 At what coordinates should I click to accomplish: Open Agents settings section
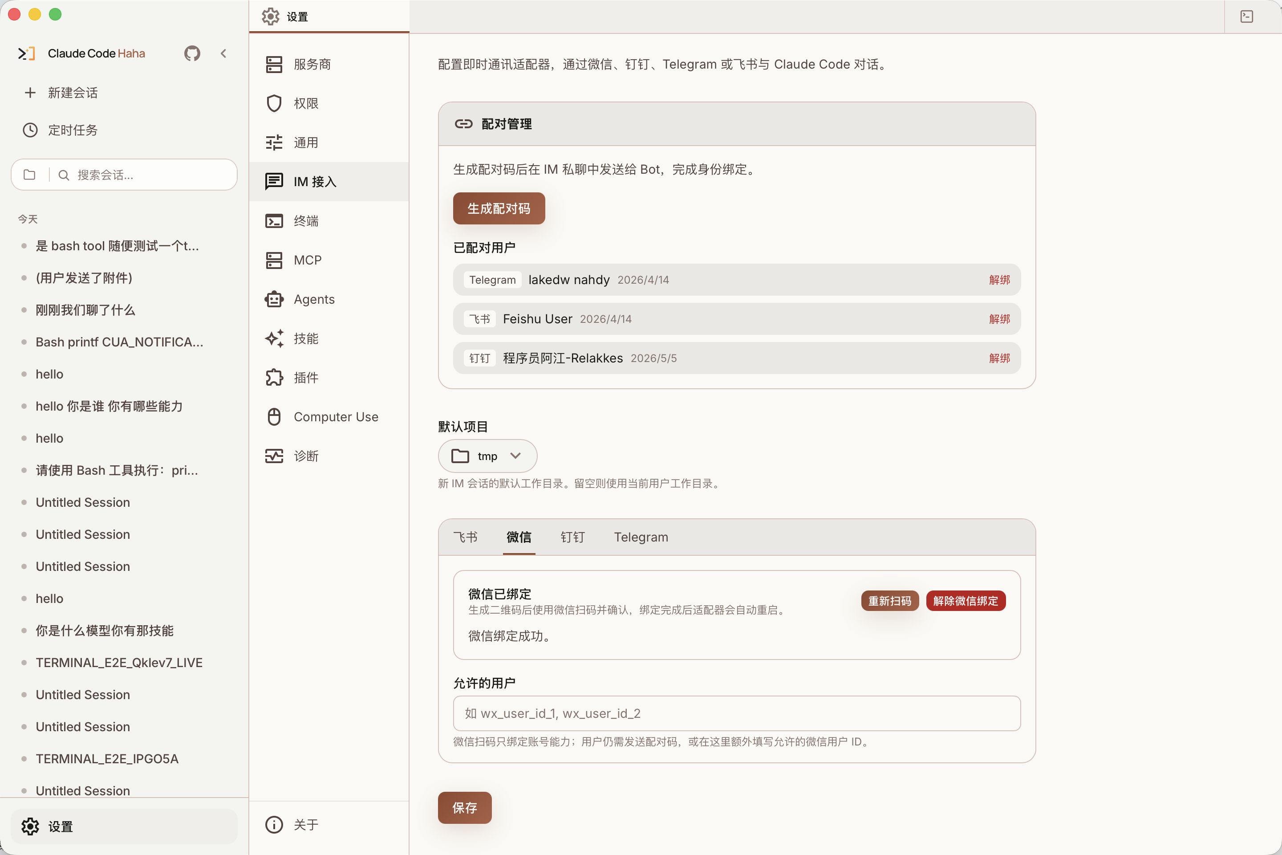(x=329, y=299)
